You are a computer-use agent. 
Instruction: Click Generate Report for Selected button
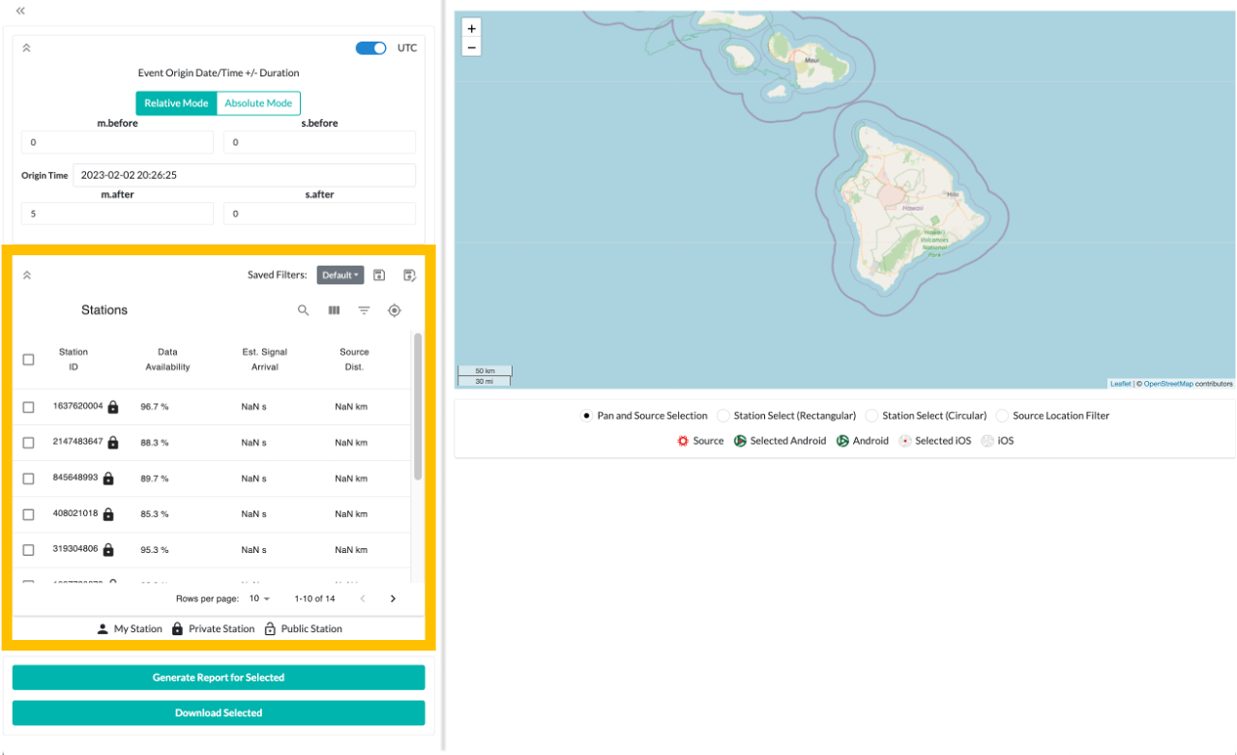pyautogui.click(x=219, y=678)
